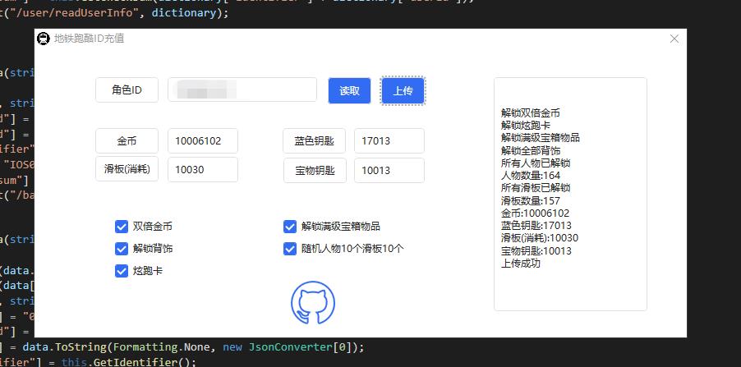Click the 解锁炫跑卡 log line
The image size is (741, 367).
coord(526,125)
